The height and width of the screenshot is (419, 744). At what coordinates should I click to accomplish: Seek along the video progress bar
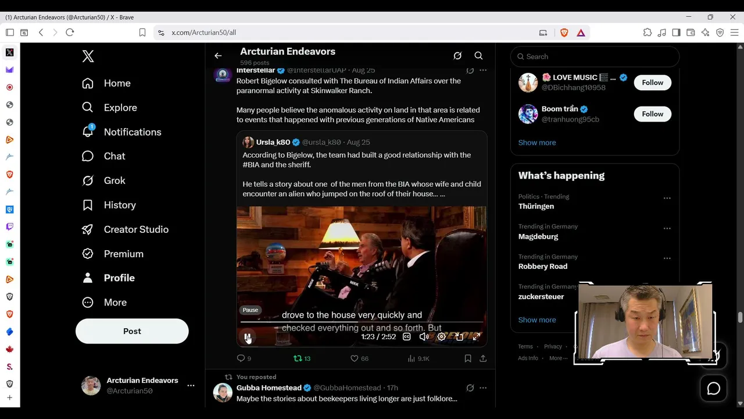[362, 322]
